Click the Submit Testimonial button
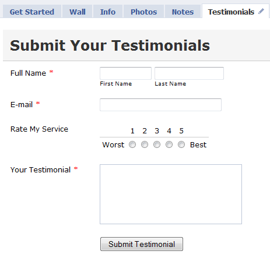 [142, 244]
